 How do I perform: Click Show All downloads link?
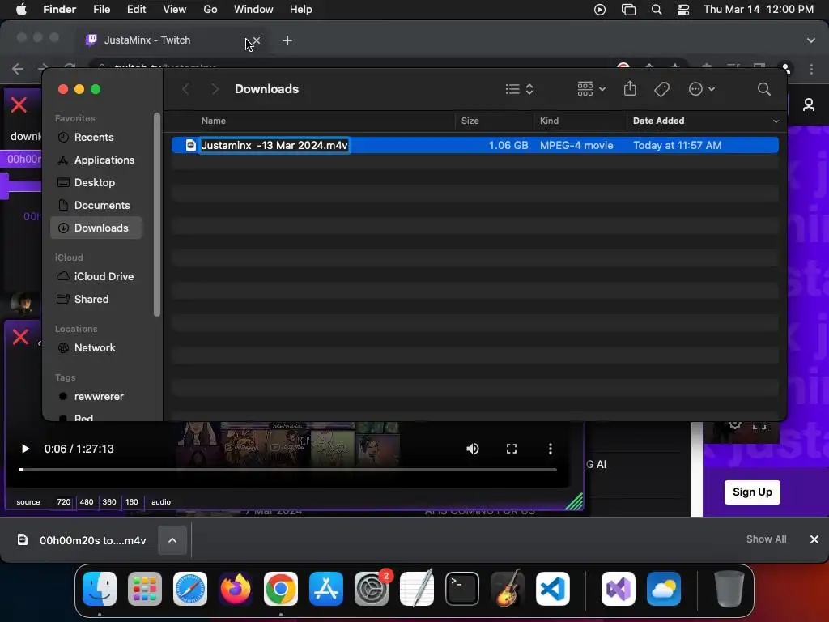[766, 539]
